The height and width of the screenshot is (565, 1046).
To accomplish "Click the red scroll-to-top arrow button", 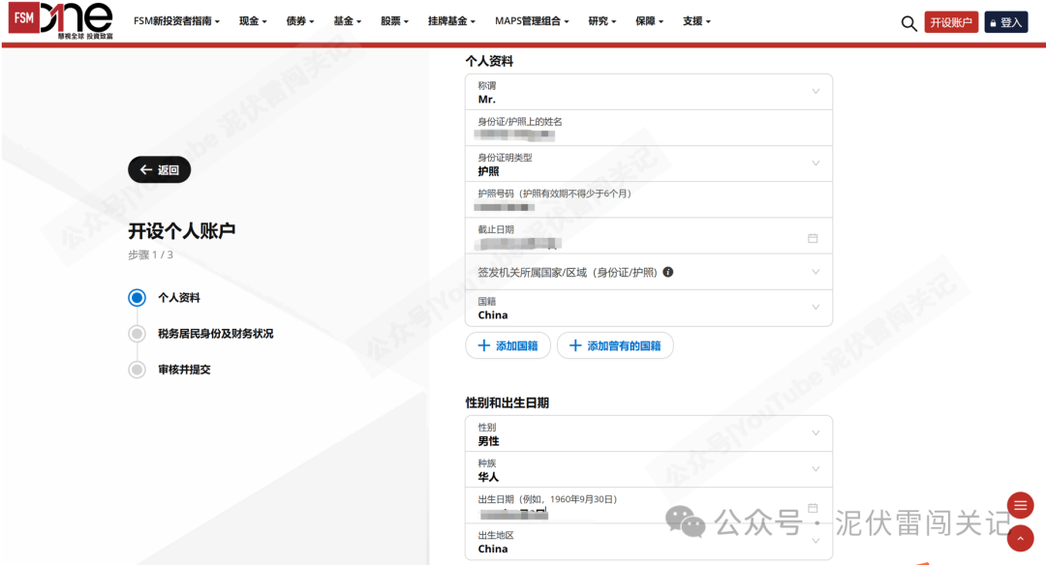I will [1020, 538].
